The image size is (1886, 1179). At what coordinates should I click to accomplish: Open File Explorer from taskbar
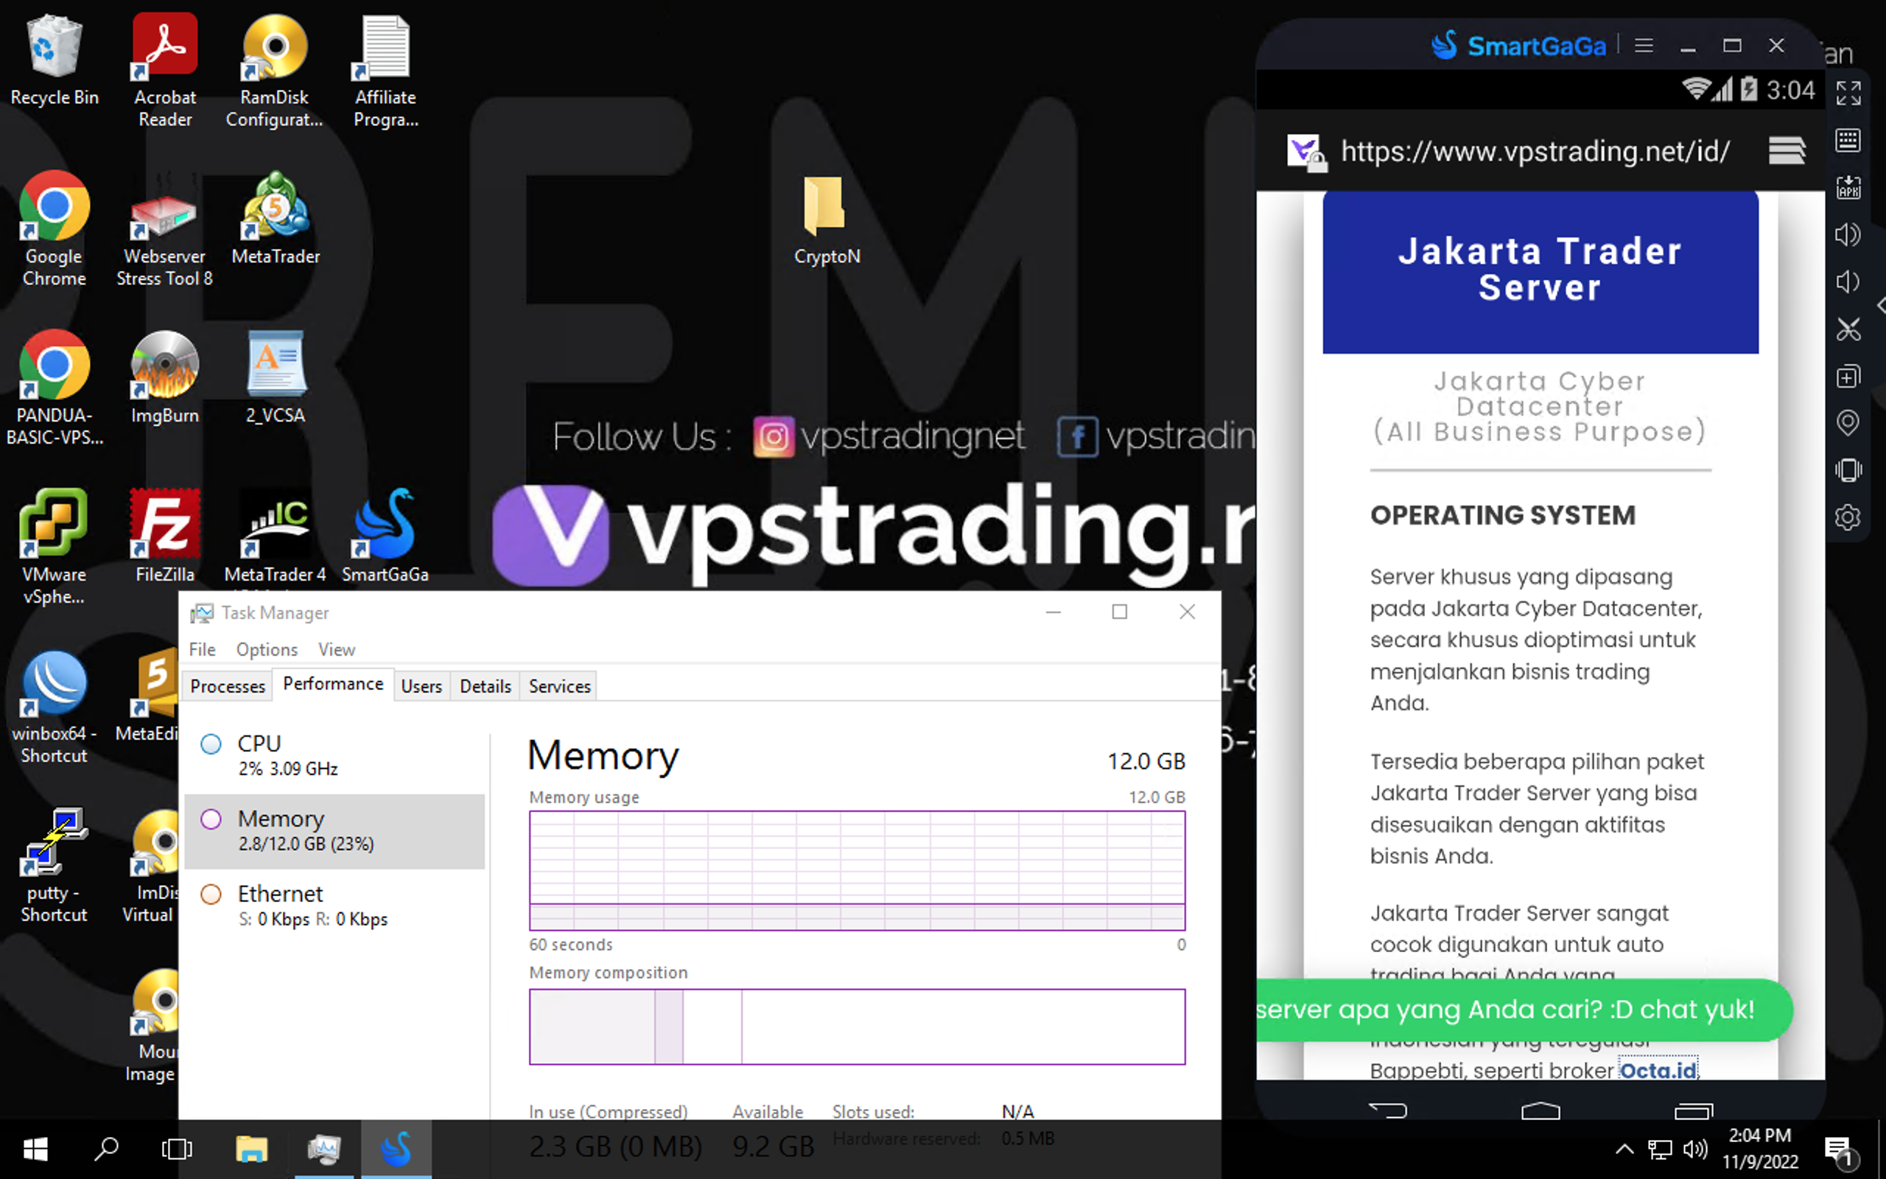pyautogui.click(x=252, y=1150)
